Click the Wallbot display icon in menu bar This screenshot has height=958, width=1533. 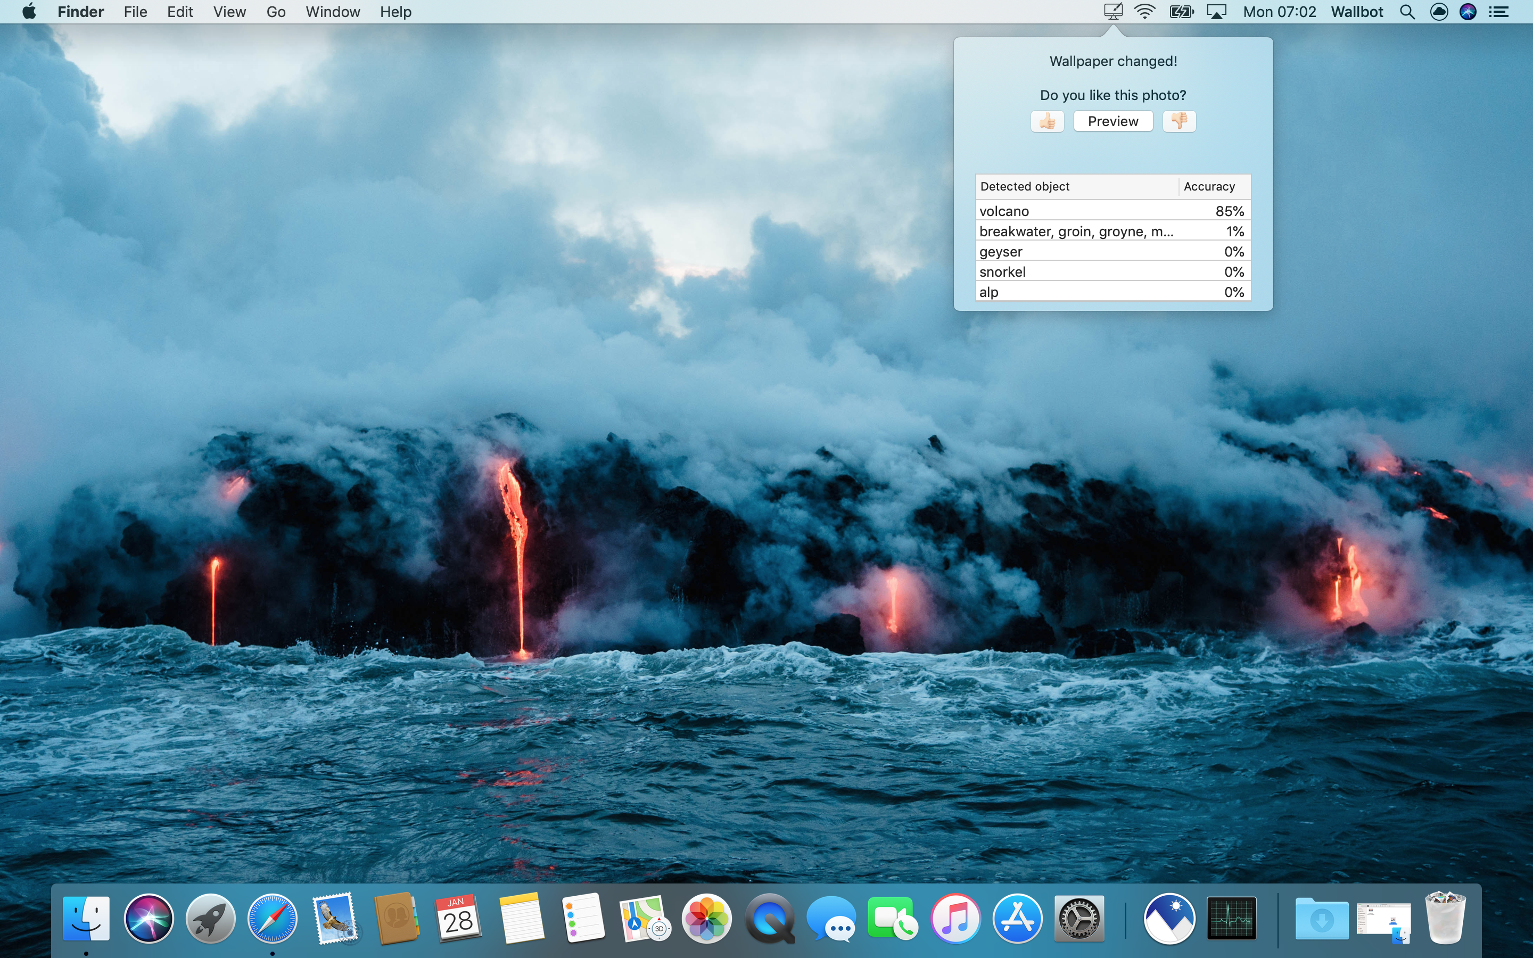point(1113,11)
